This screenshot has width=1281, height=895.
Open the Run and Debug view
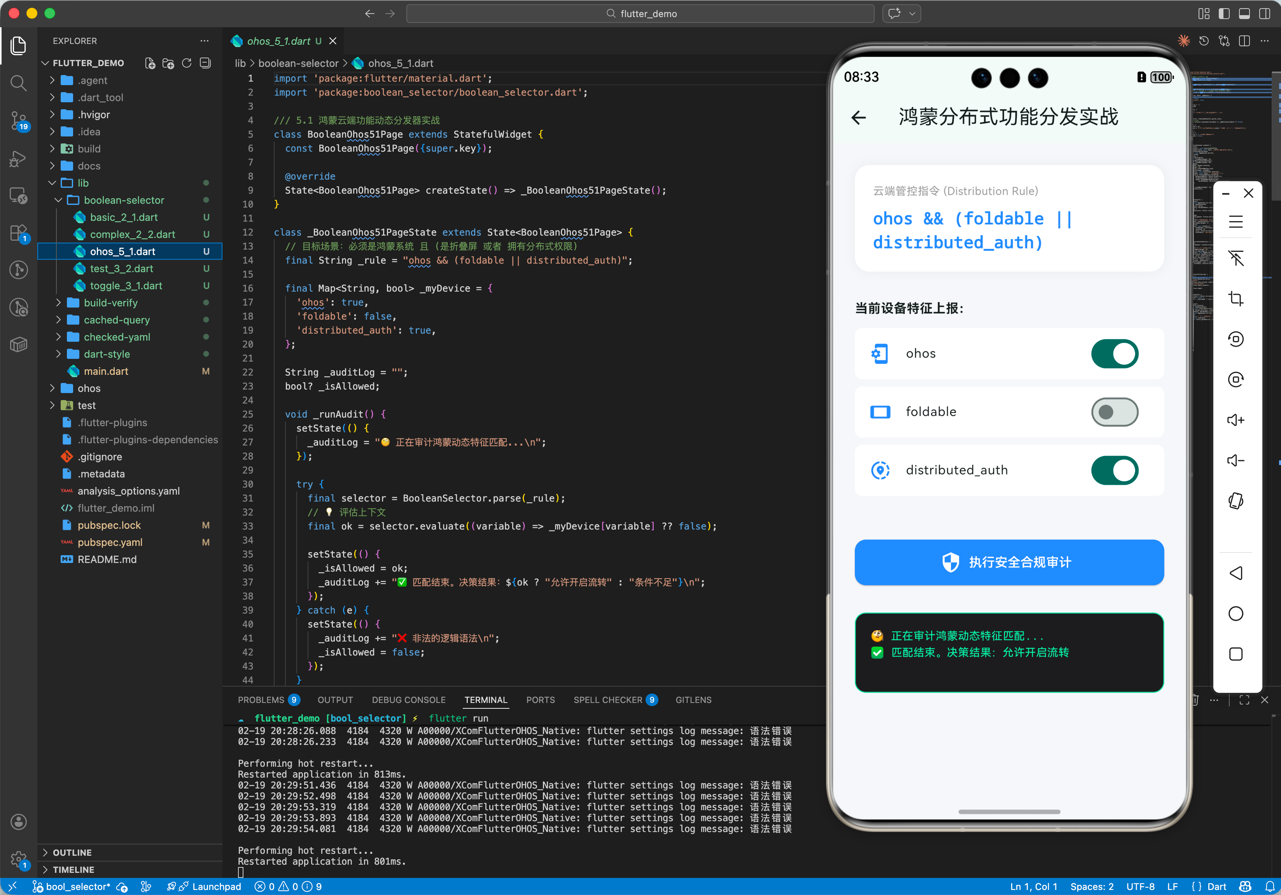pyautogui.click(x=18, y=159)
